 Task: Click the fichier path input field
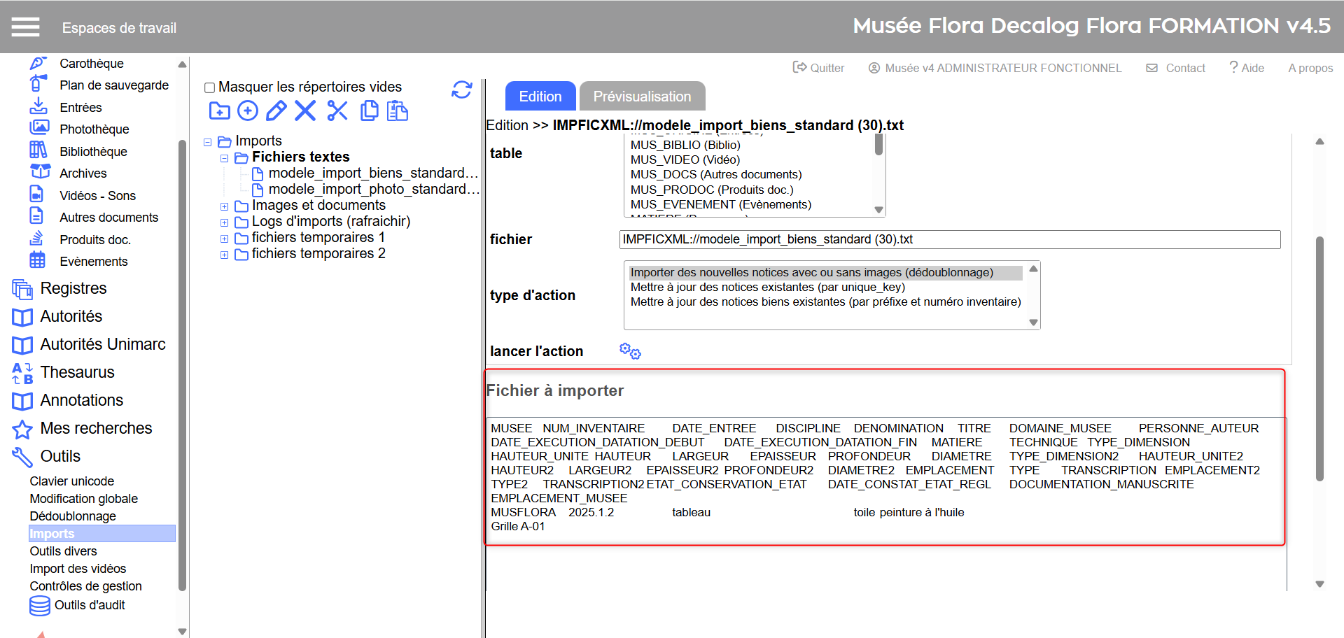(x=949, y=239)
